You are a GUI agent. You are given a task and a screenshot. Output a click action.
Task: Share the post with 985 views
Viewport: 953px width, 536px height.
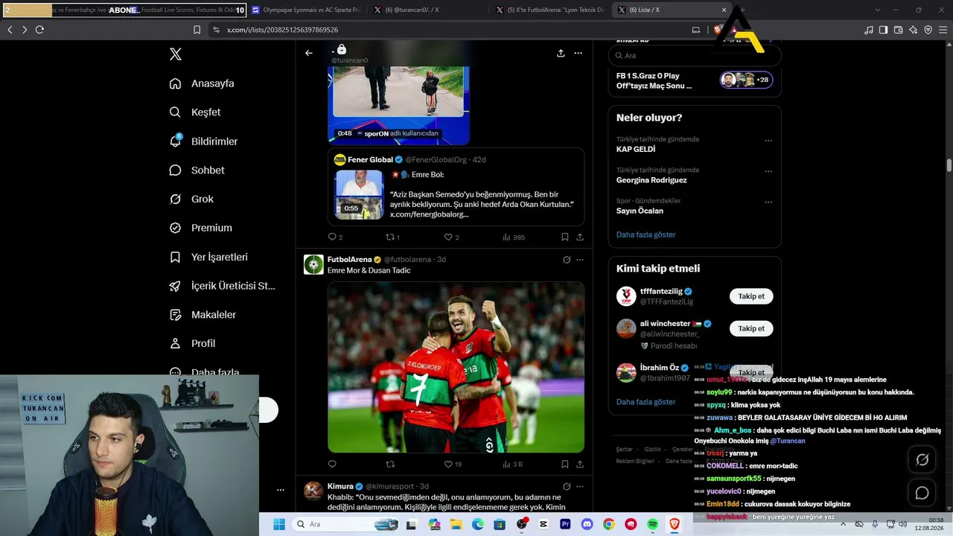coord(580,237)
